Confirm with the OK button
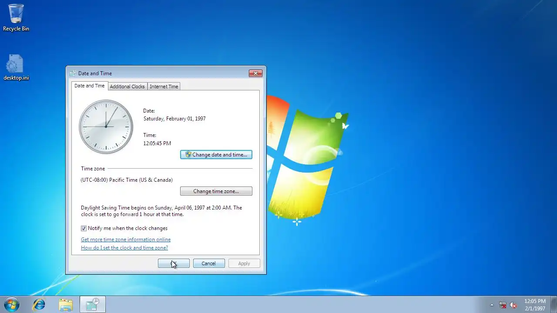Viewport: 557px width, 313px height. pyautogui.click(x=174, y=263)
